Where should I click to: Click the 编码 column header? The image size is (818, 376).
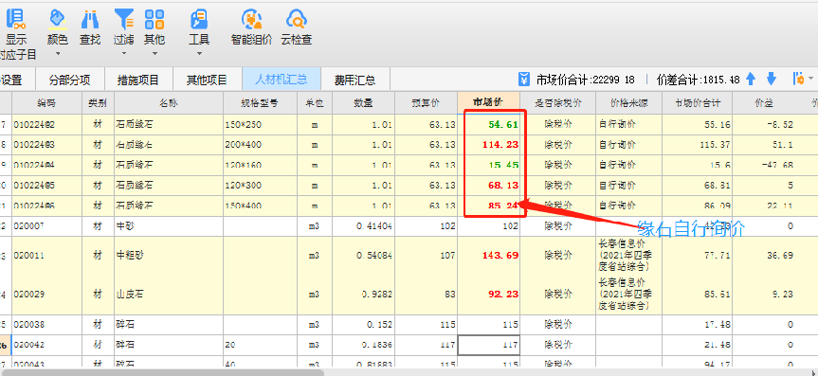click(x=47, y=103)
